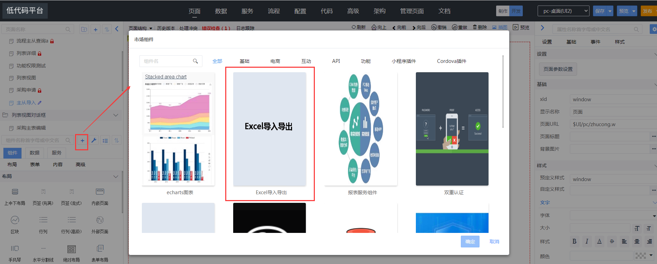Open the 页面结构 dropdown
The image size is (657, 264).
click(140, 28)
